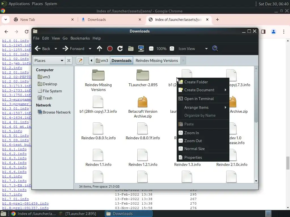Select Reindev 0.8.0.1c.info file icon
Screen dimensions: 290x217
pos(98,128)
